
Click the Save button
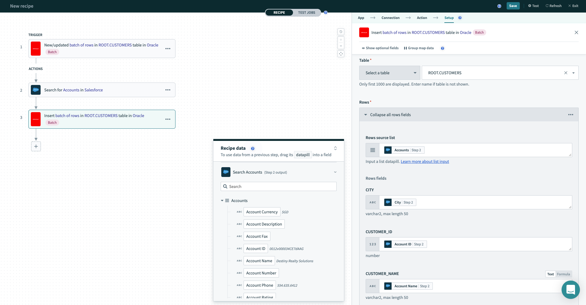513,6
